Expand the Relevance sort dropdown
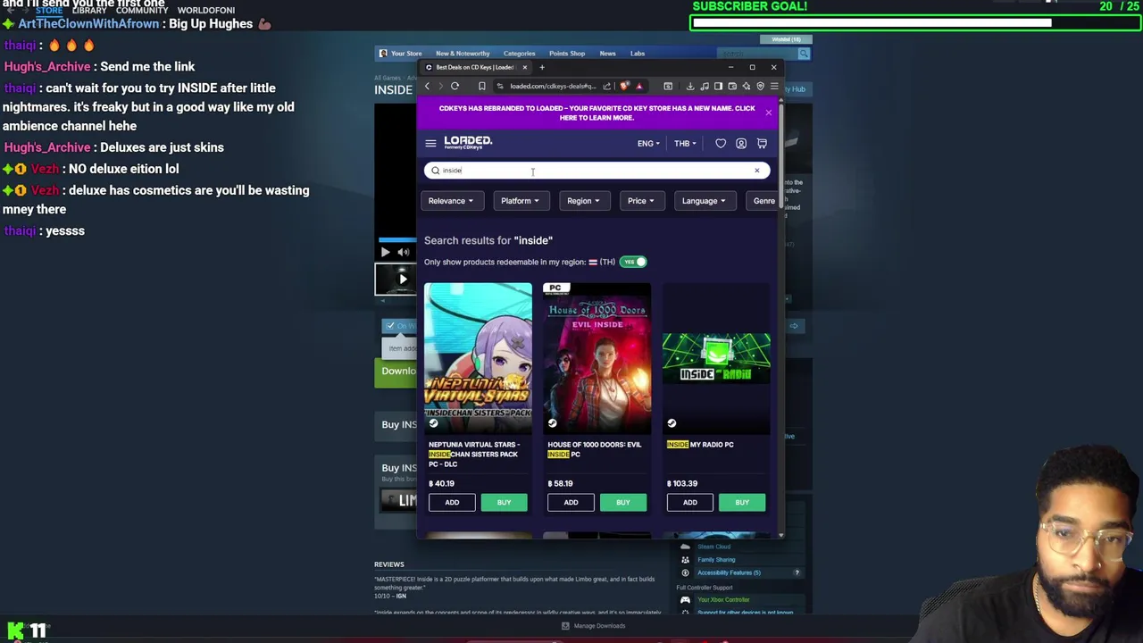This screenshot has height=643, width=1143. tap(451, 201)
